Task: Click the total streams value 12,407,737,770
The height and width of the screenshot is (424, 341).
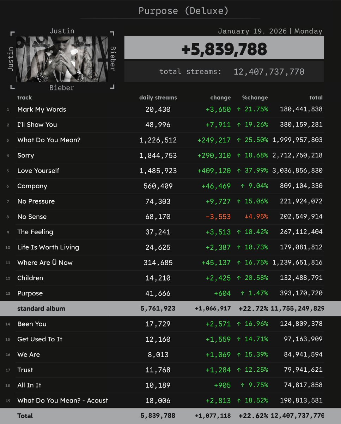Action: click(x=269, y=72)
